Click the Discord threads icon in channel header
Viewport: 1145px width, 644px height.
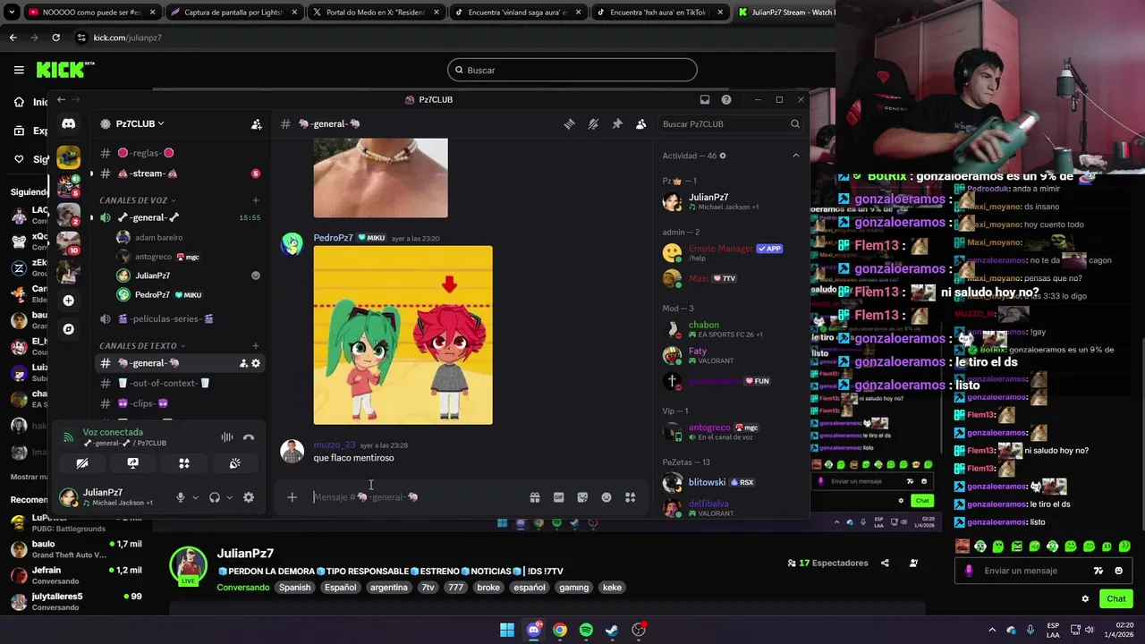click(x=569, y=124)
